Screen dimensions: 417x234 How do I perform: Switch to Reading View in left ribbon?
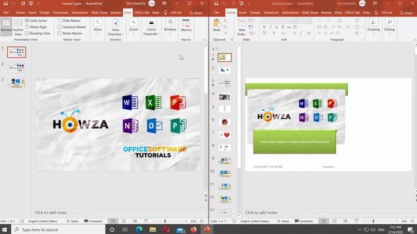tap(38, 33)
